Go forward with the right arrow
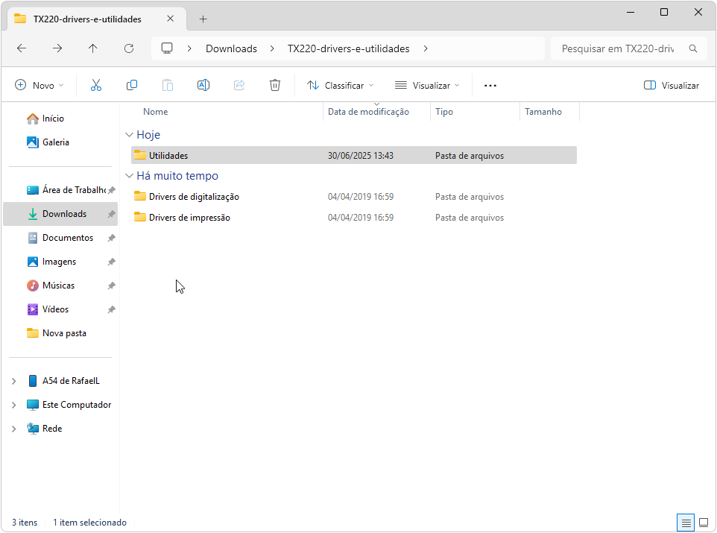This screenshot has width=717, height=533. pos(57,48)
